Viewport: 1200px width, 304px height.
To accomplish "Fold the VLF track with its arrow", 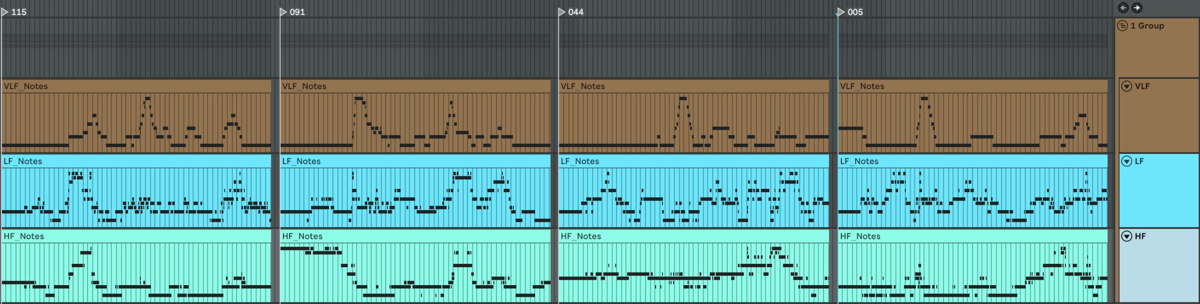I will point(1127,86).
